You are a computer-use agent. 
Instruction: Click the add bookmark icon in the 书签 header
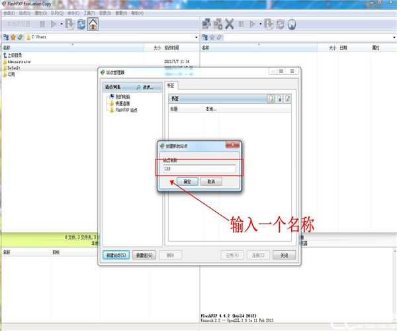pos(271,99)
